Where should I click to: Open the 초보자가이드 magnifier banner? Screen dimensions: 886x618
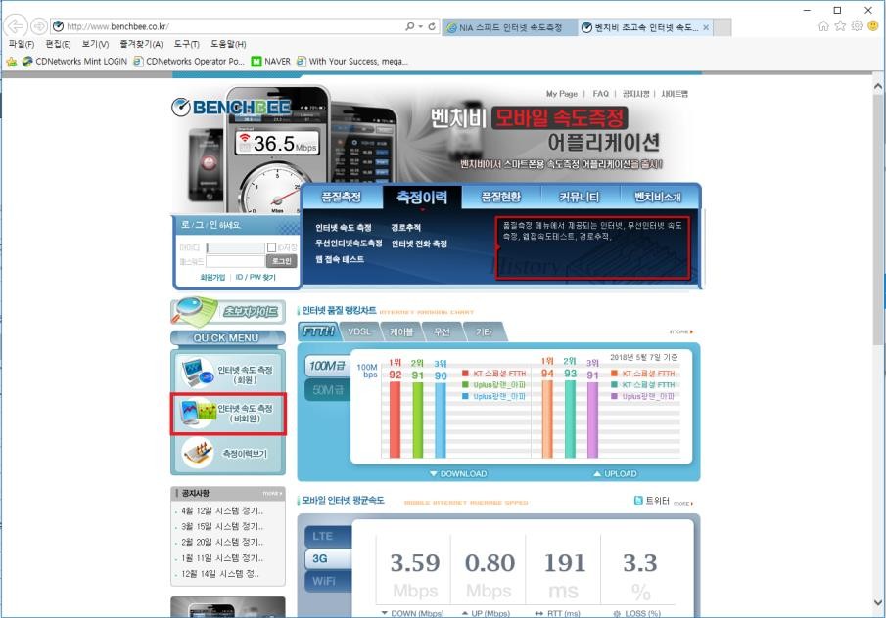coord(228,312)
